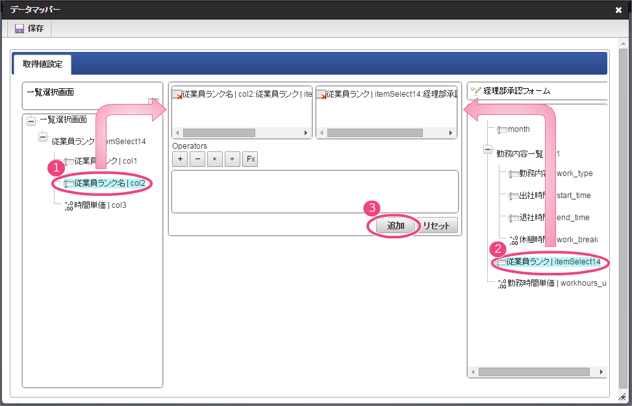The width and height of the screenshot is (632, 406).
Task: Click the 経理部承認フォーム header icon
Action: click(476, 91)
